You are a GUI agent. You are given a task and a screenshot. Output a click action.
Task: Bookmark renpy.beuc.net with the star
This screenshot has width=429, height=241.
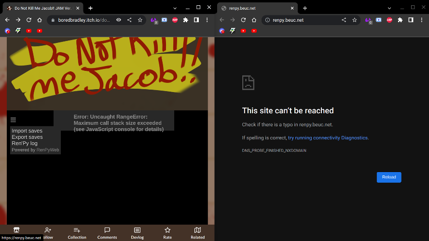point(355,20)
